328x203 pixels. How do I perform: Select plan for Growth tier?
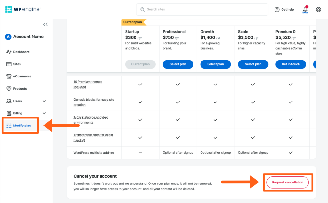point(216,64)
